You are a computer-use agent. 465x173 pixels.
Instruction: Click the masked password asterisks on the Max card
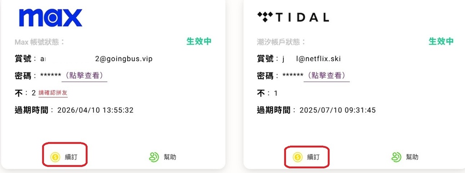pos(50,76)
